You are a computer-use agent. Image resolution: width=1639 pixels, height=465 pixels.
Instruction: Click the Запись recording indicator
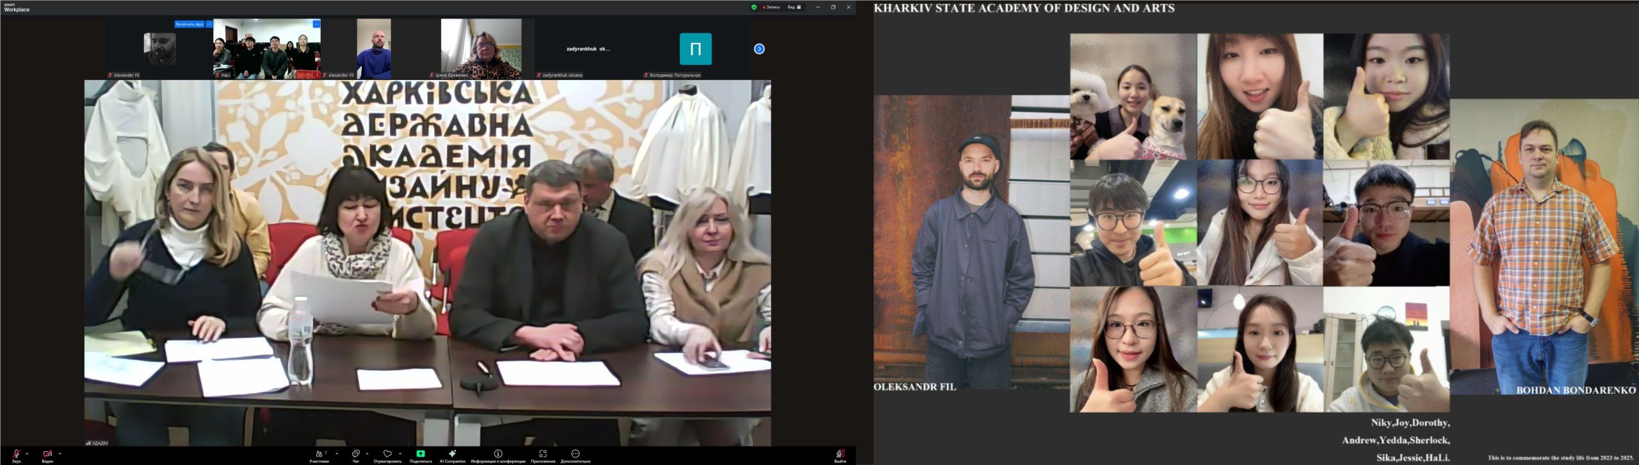tap(772, 7)
